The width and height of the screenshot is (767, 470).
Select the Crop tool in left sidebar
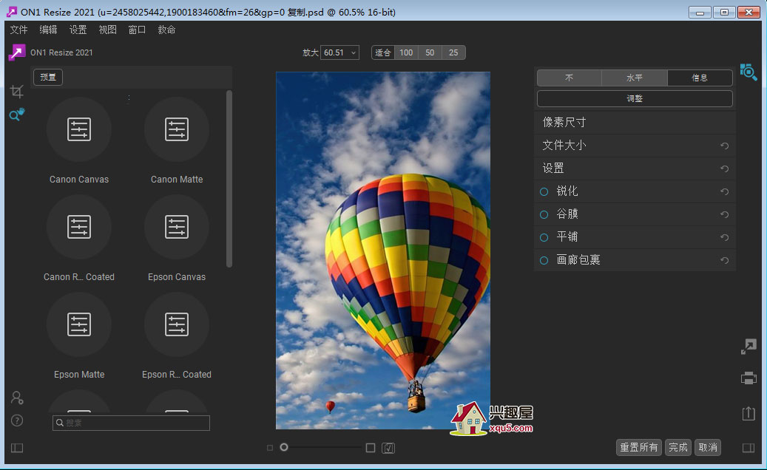(16, 91)
